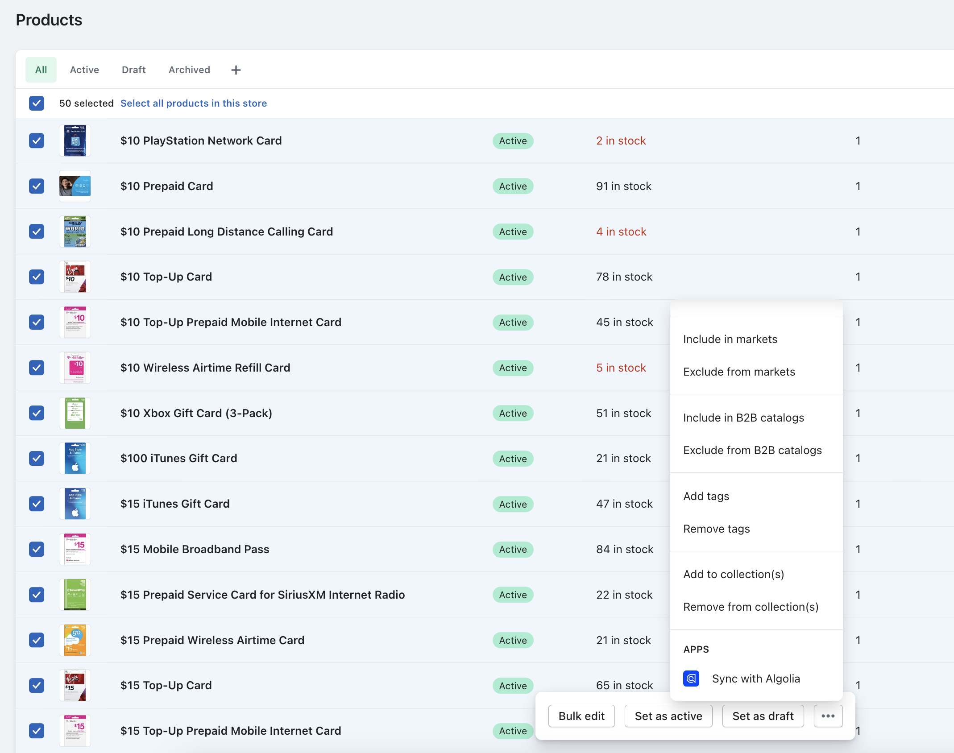Click the $15 Top-Up Prepaid Mobile Internet Card thumbnail
The image size is (954, 753).
[x=75, y=731]
